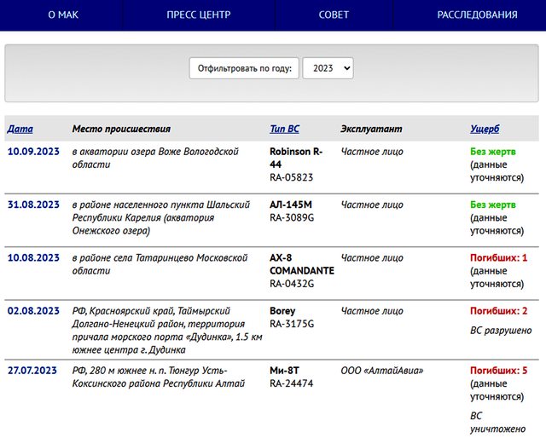Image resolution: width=546 pixels, height=438 pixels.
Task: Click registration number RA-24474
Action: point(292,383)
